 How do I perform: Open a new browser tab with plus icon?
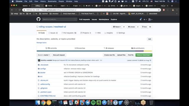click(x=172, y=6)
